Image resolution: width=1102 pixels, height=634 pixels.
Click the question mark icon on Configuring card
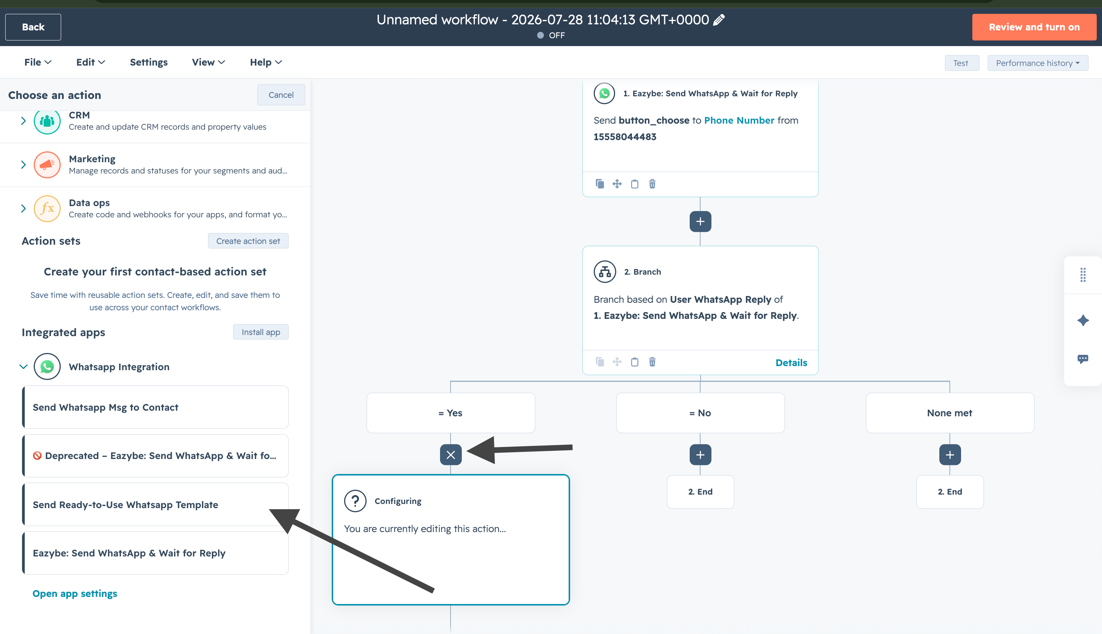click(355, 501)
